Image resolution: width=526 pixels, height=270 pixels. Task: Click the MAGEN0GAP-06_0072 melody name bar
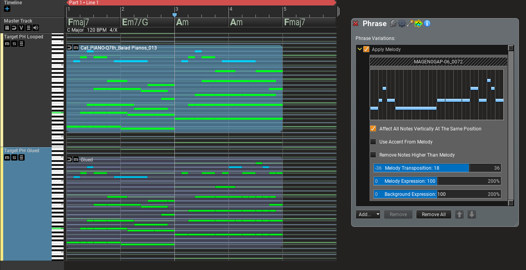[438, 62]
